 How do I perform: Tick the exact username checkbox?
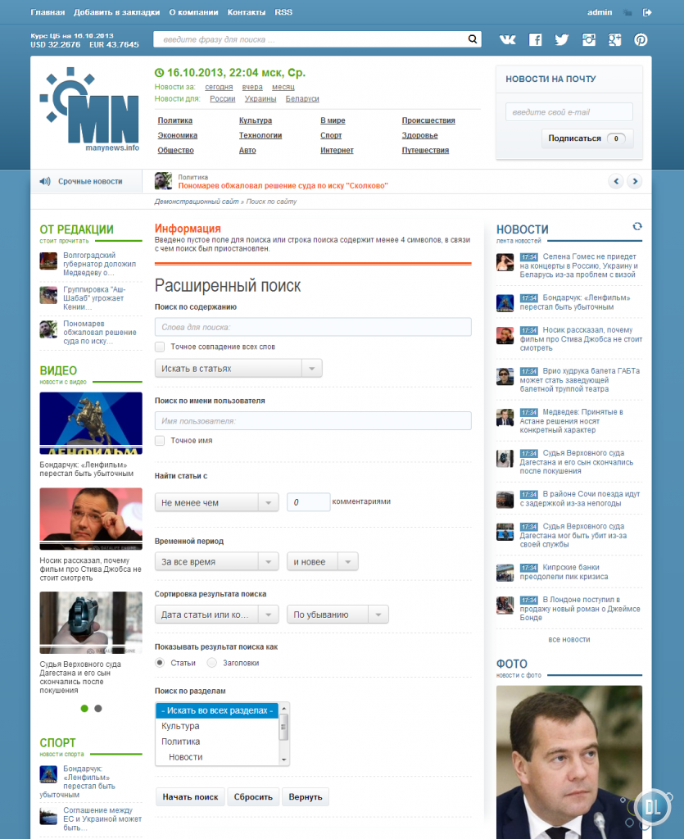pyautogui.click(x=160, y=440)
